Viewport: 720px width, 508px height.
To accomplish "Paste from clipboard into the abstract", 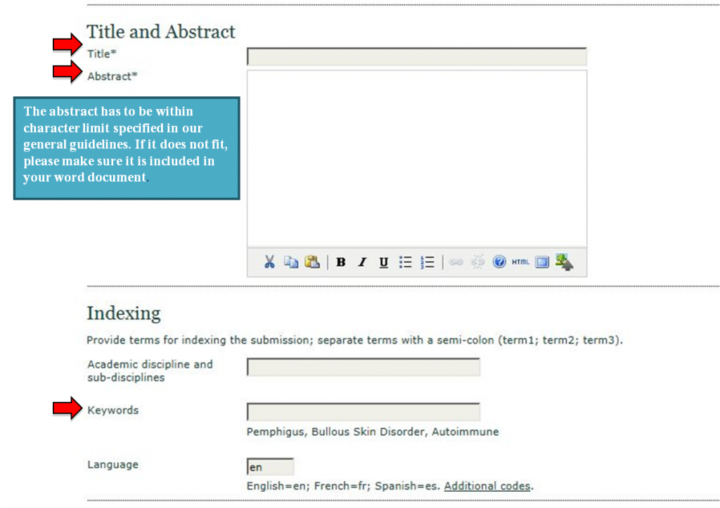I will [312, 262].
